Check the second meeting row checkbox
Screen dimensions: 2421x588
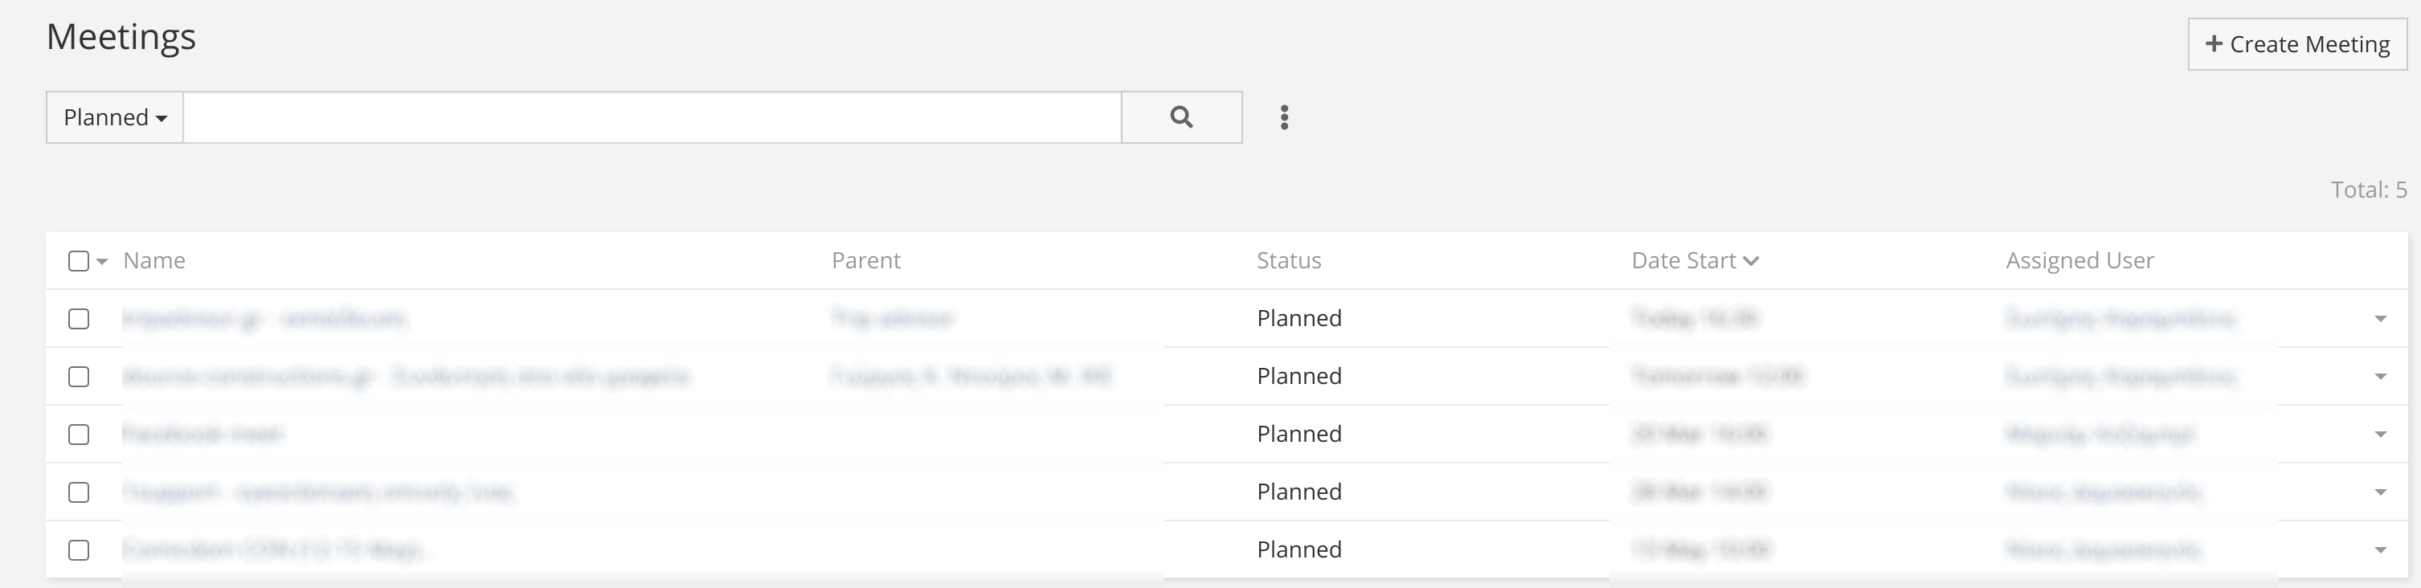click(x=79, y=377)
